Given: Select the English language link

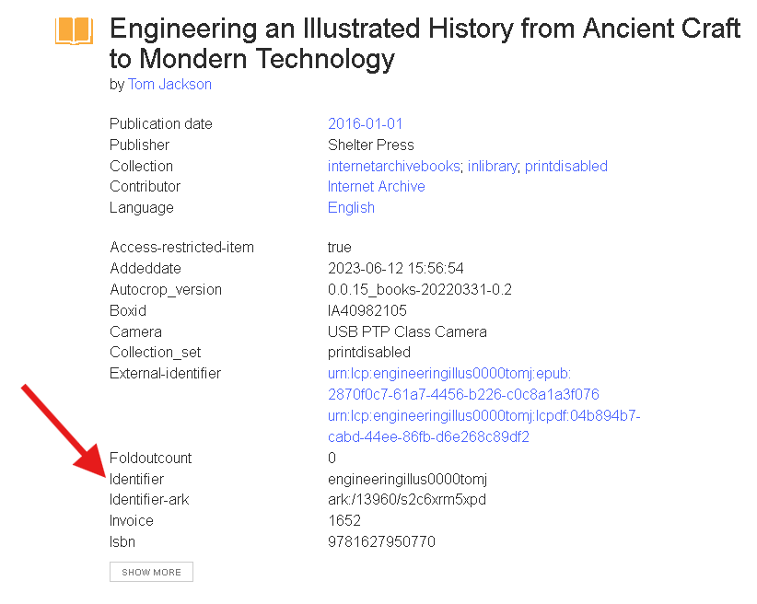Looking at the screenshot, I should pos(351,207).
